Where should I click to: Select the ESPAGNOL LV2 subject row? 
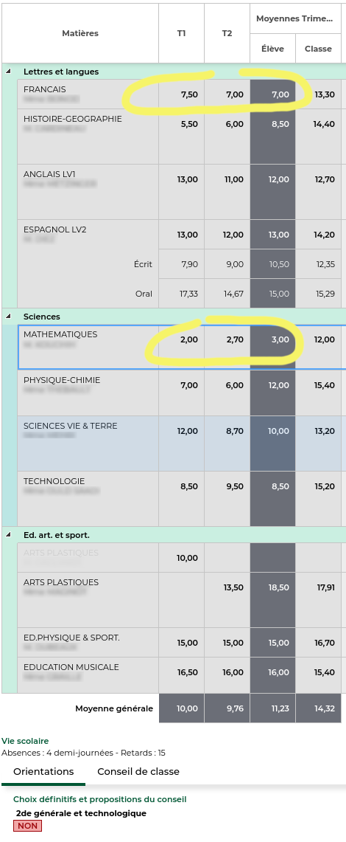182,235
